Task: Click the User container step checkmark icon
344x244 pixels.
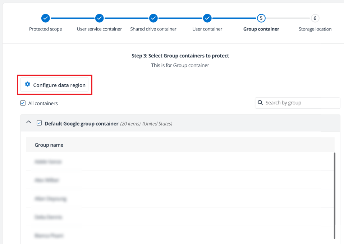Action: pos(207,18)
